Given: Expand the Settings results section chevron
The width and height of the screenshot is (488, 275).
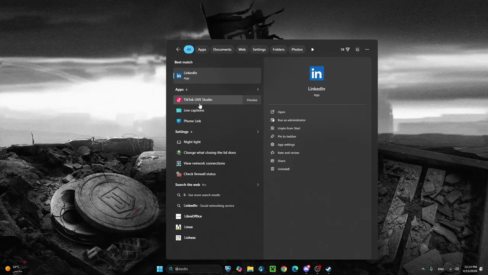Looking at the screenshot, I should 258,132.
